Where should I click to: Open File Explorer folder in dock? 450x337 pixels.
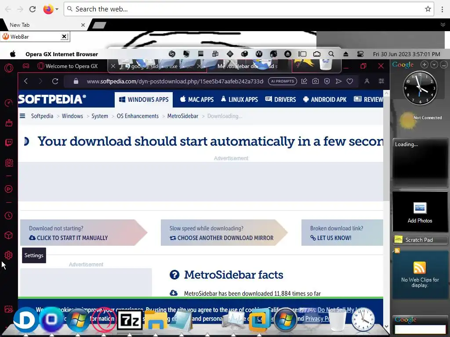point(156,320)
